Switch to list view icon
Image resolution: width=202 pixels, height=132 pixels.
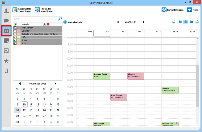[197, 22]
